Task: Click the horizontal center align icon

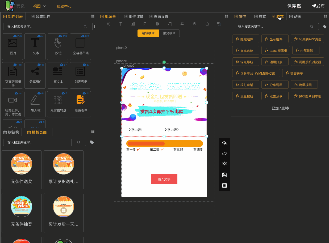Action: pyautogui.click(x=121, y=24)
